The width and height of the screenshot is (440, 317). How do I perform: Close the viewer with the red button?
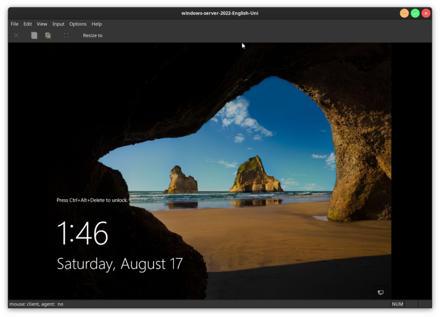[x=426, y=13]
